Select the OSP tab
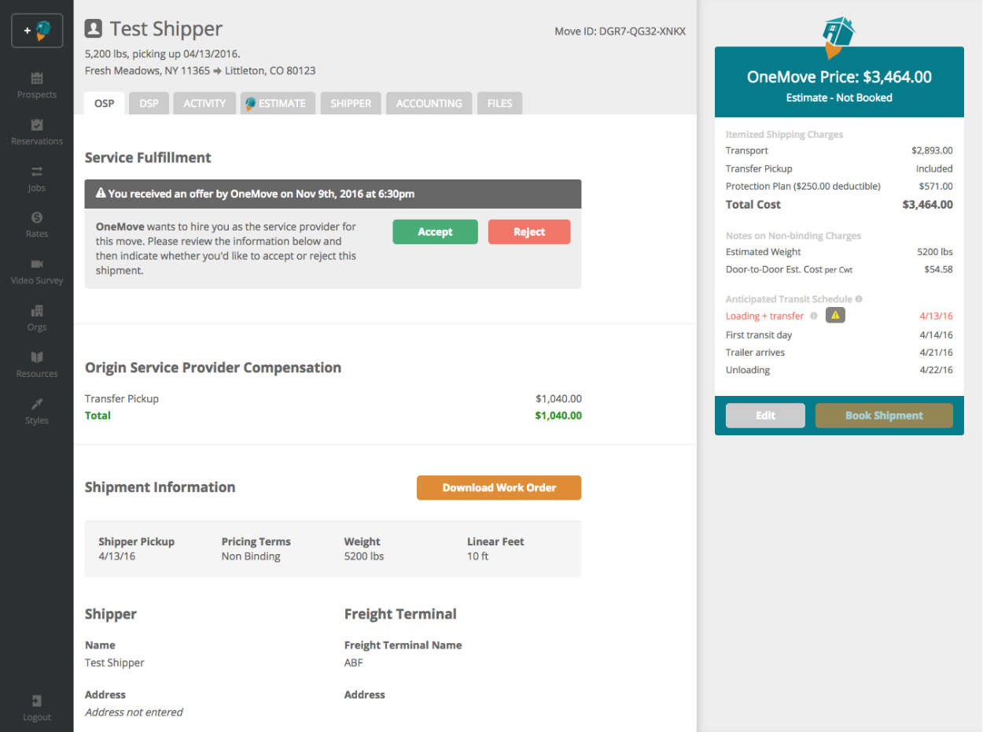 105,103
